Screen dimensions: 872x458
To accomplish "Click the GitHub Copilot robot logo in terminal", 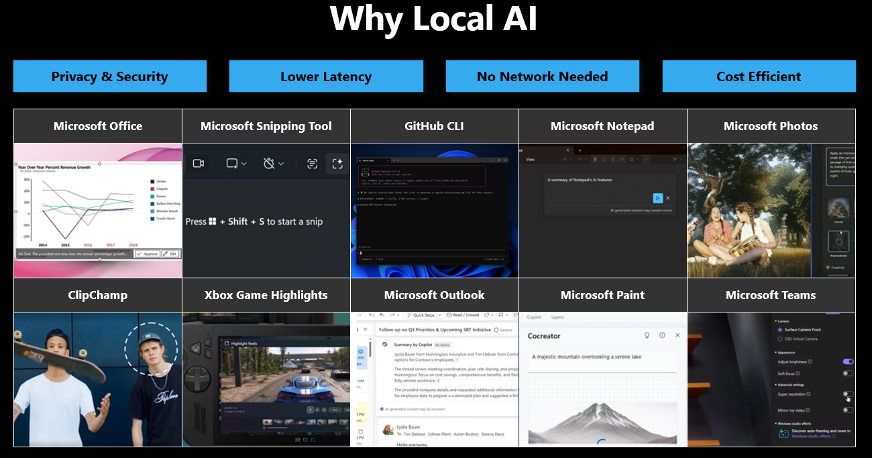I will (366, 173).
